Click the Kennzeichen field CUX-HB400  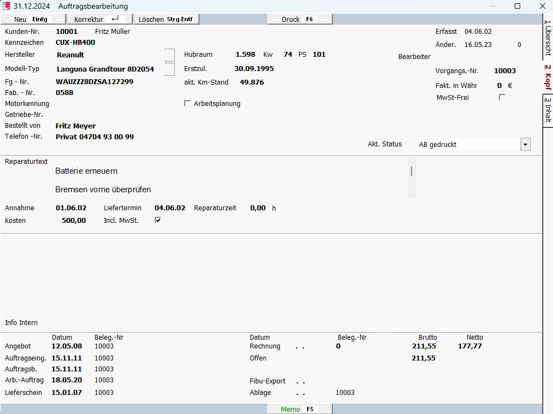(75, 43)
